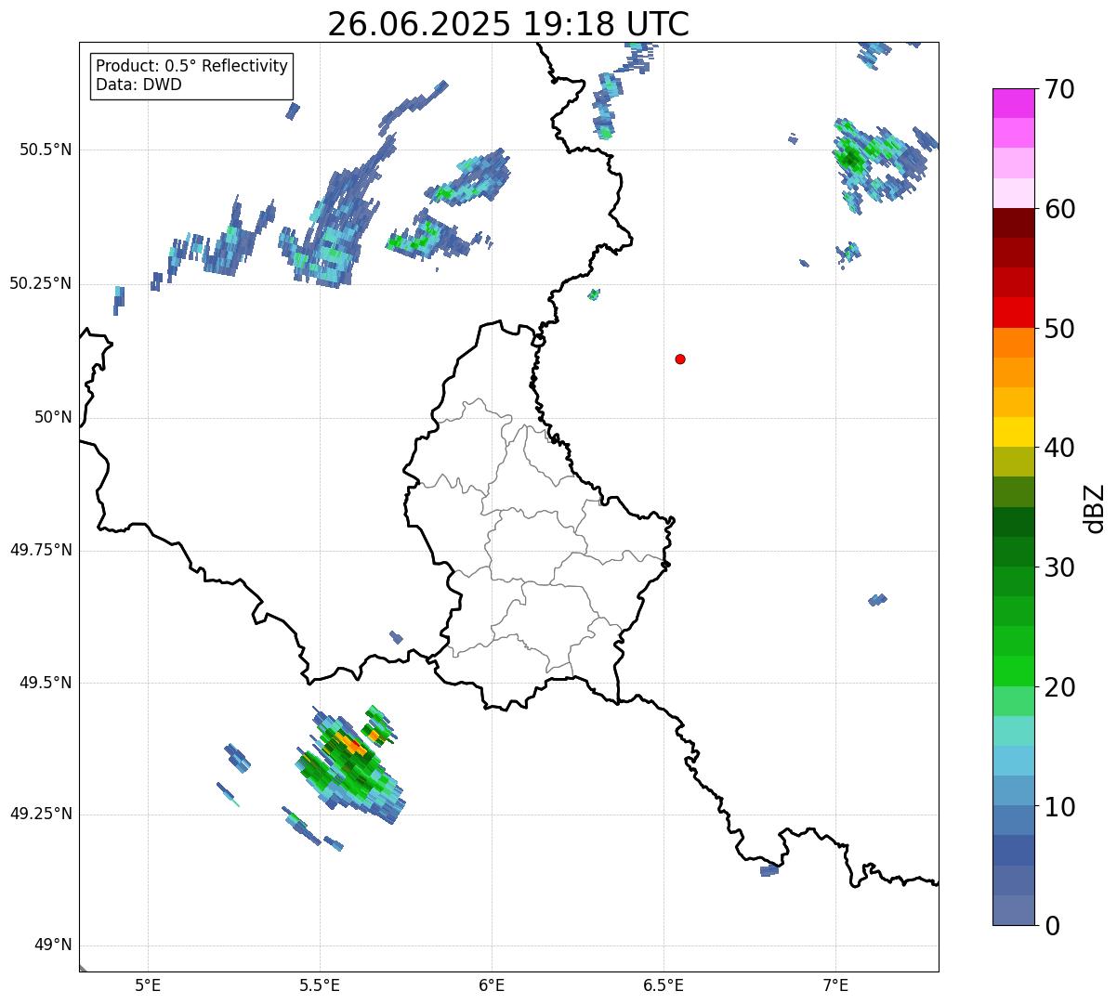Pick the yellow colorbar segment at 40
The width and height of the screenshot is (1117, 1004).
pos(1013,433)
